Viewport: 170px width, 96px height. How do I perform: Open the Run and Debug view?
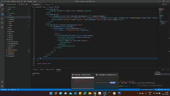2,18
